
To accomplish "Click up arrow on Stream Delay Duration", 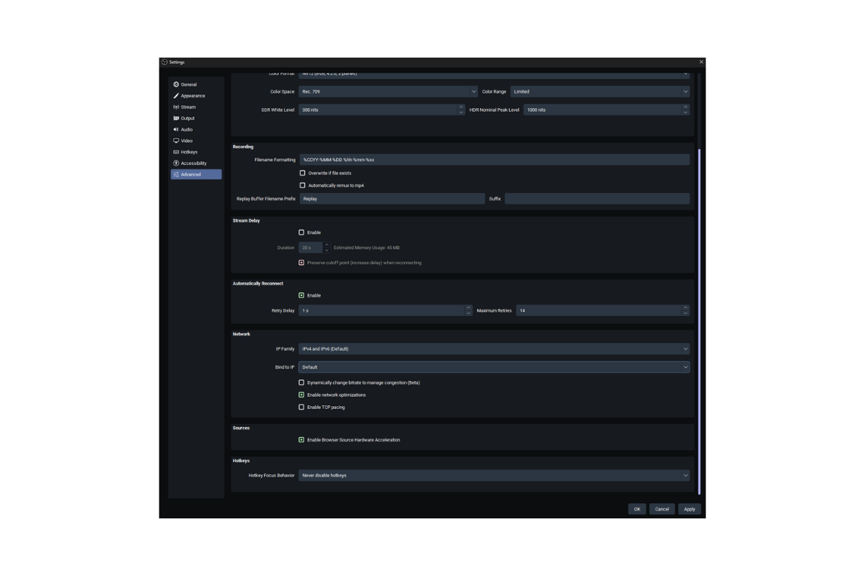I will [327, 245].
